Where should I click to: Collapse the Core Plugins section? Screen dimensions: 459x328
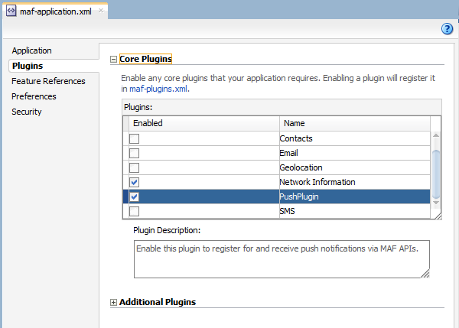click(x=113, y=60)
